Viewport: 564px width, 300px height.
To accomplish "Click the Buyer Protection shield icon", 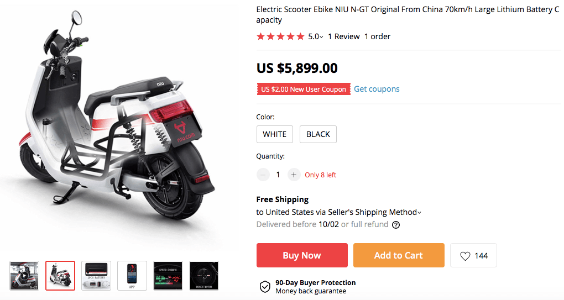I will pos(265,287).
